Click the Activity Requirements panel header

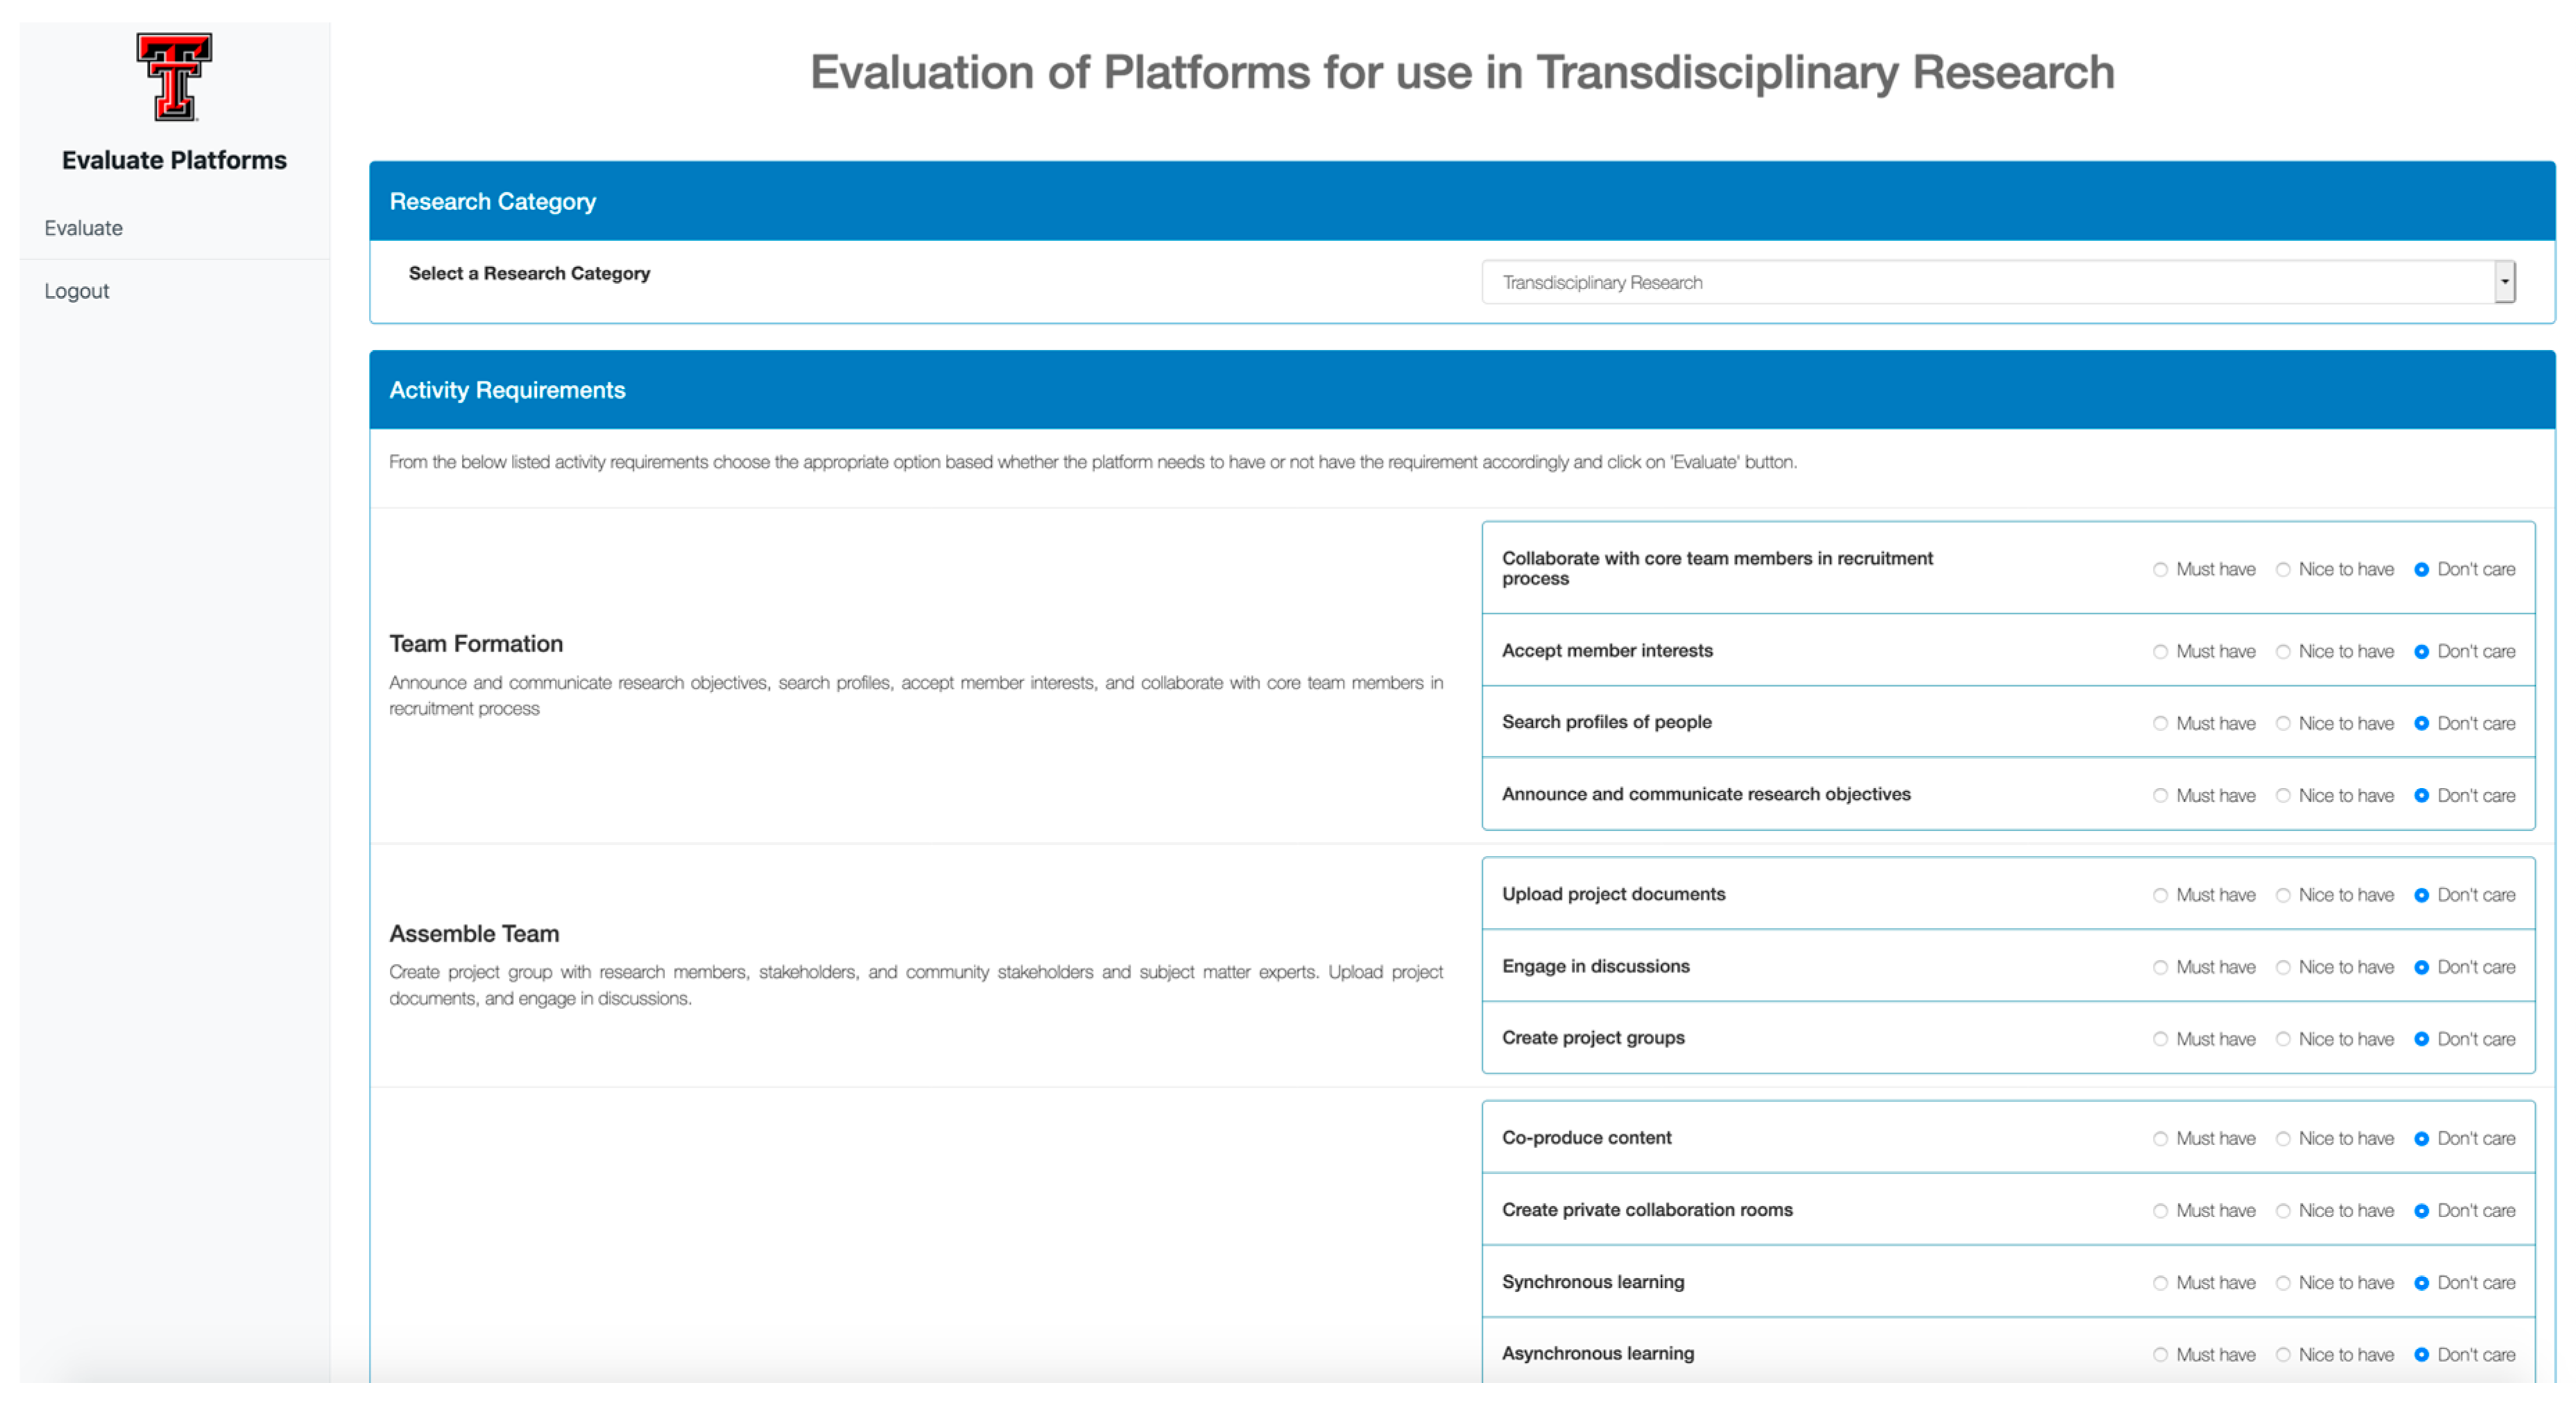click(x=1461, y=390)
